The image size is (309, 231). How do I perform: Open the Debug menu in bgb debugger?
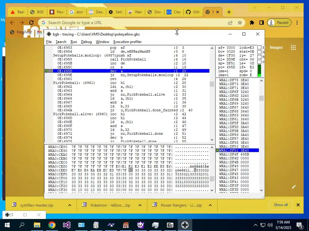tap(86, 42)
